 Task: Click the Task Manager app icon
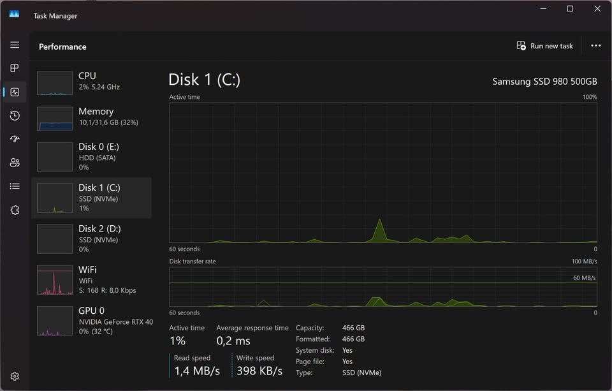pos(14,14)
